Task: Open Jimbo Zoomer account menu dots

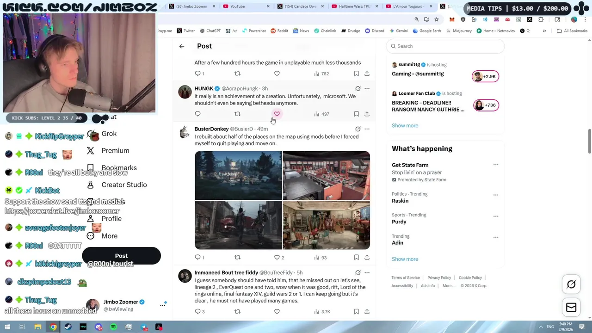Action: pyautogui.click(x=163, y=305)
